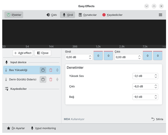Click the Input device microphone icon

pos(6,62)
